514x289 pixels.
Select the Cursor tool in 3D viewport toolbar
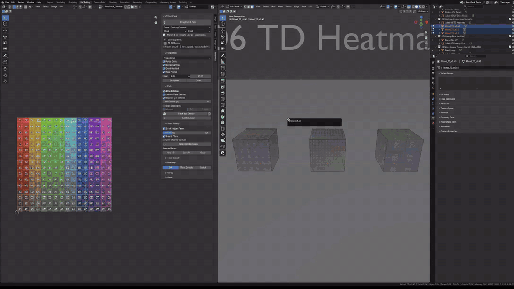pos(223,24)
